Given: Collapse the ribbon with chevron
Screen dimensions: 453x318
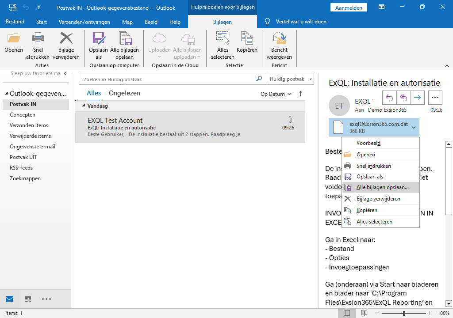Looking at the screenshot, I should 447,66.
